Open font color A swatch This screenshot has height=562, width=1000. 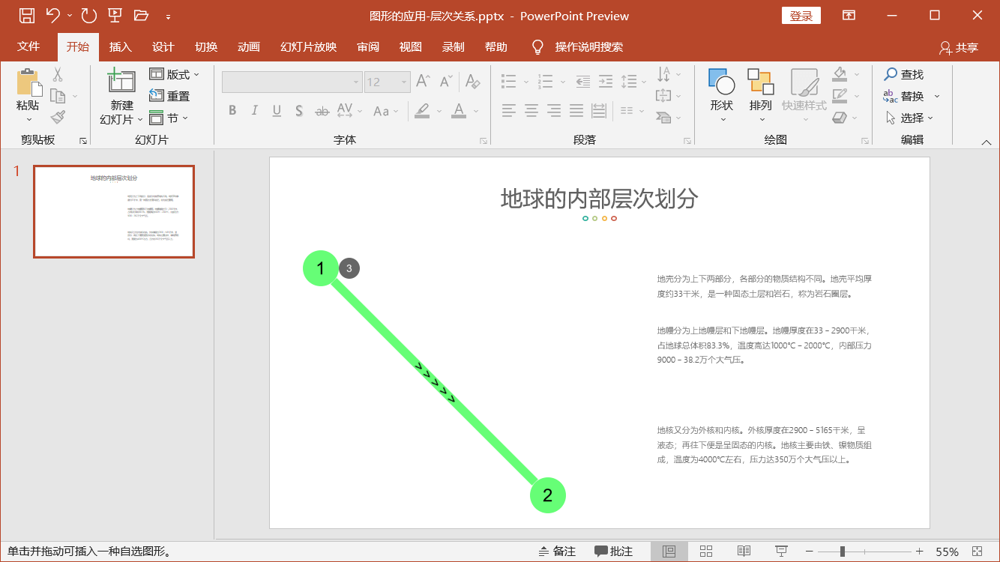[x=457, y=111]
